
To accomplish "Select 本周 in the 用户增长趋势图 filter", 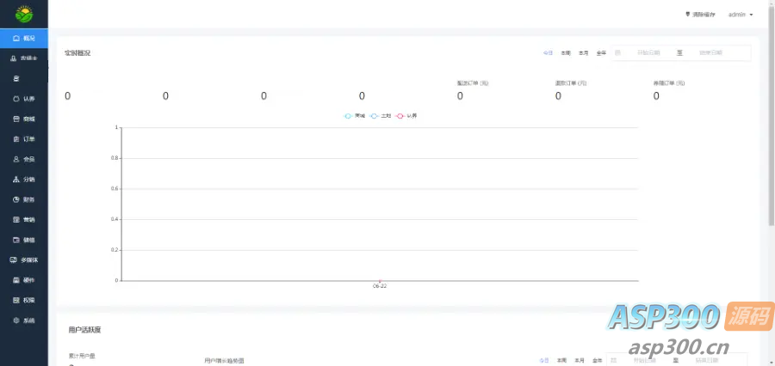I will tap(561, 361).
